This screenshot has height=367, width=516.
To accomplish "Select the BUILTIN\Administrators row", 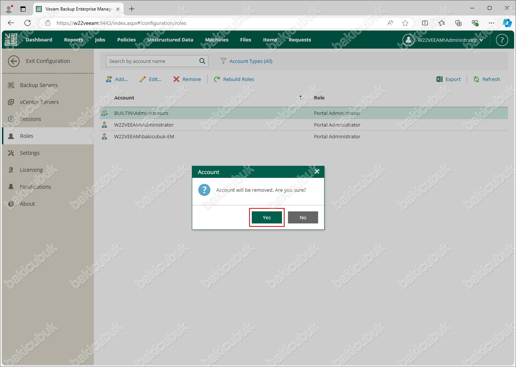I will [304, 113].
